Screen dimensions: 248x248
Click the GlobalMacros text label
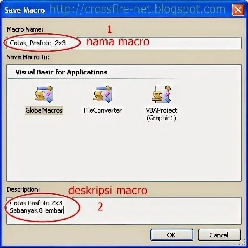click(44, 111)
